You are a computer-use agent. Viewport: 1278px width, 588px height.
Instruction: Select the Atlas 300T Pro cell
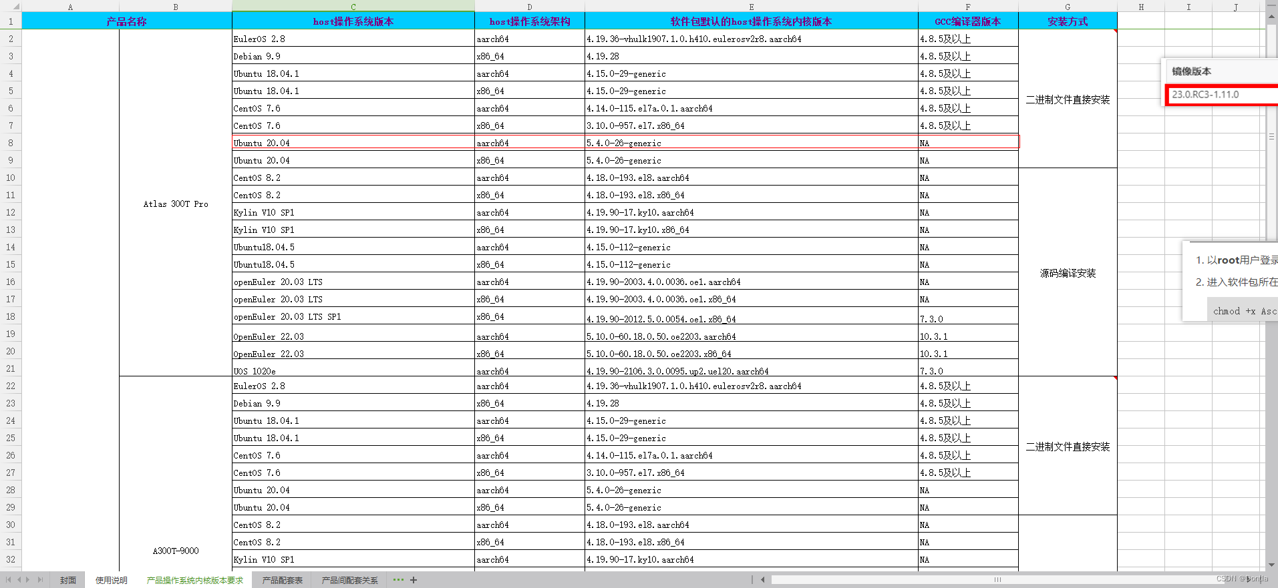tap(176, 204)
